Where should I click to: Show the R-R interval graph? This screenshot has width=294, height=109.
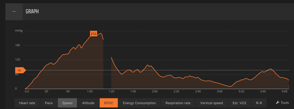point(259,103)
